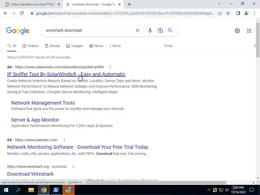Open the notification center

[x=252, y=190]
